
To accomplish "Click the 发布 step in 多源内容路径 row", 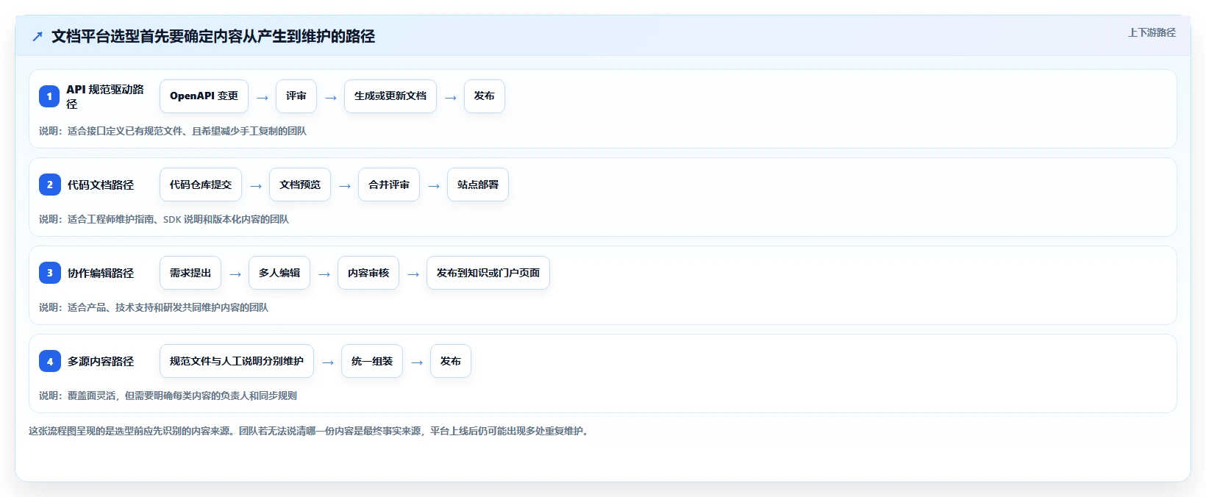I will click(451, 361).
